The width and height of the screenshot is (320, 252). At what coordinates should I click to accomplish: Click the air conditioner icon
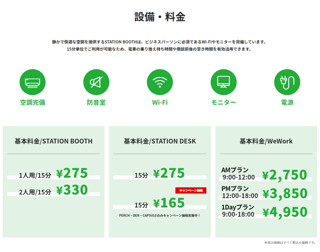pos(32,82)
